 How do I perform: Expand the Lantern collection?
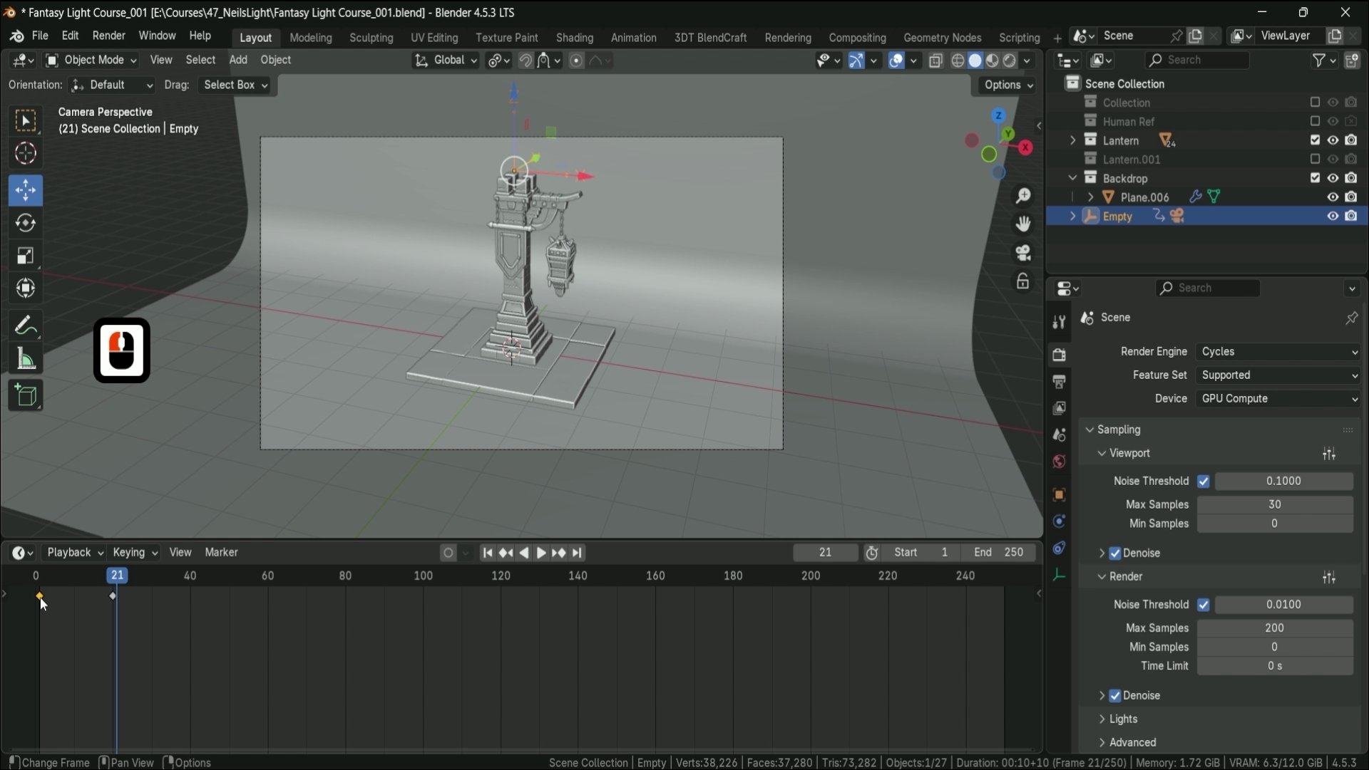[1072, 141]
